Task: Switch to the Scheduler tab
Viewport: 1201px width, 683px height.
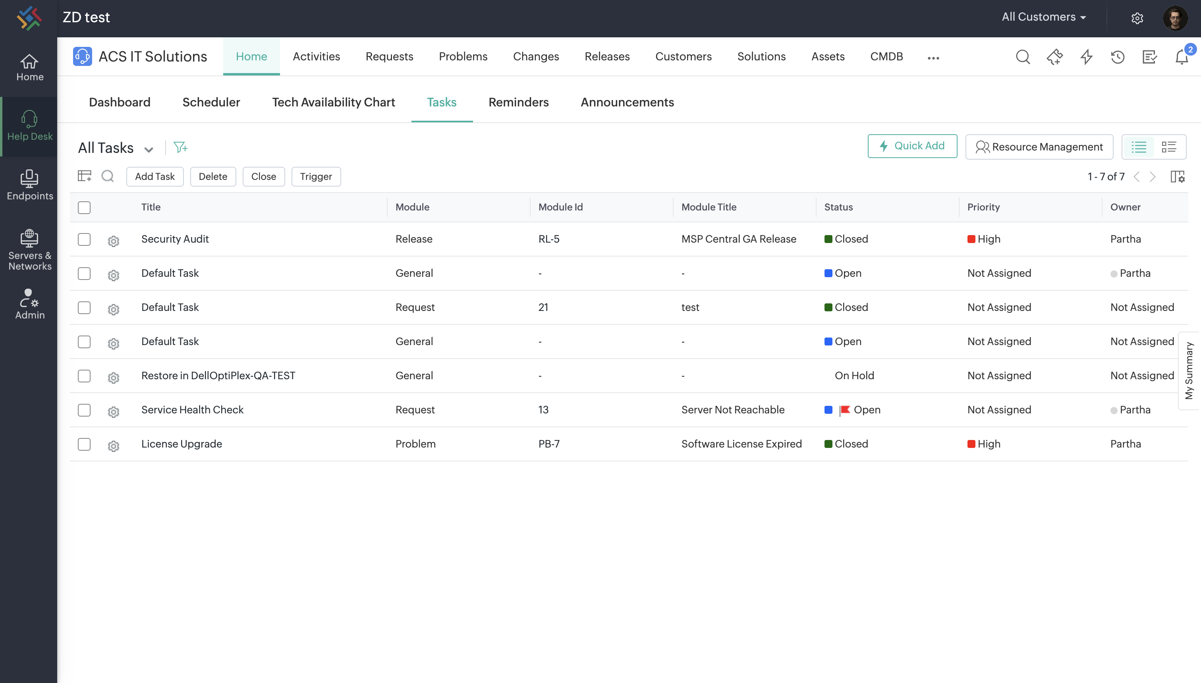Action: pyautogui.click(x=210, y=102)
